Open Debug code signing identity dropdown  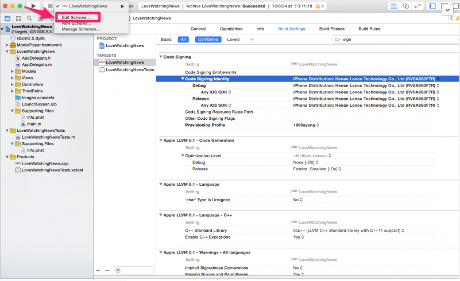pyautogui.click(x=366, y=85)
